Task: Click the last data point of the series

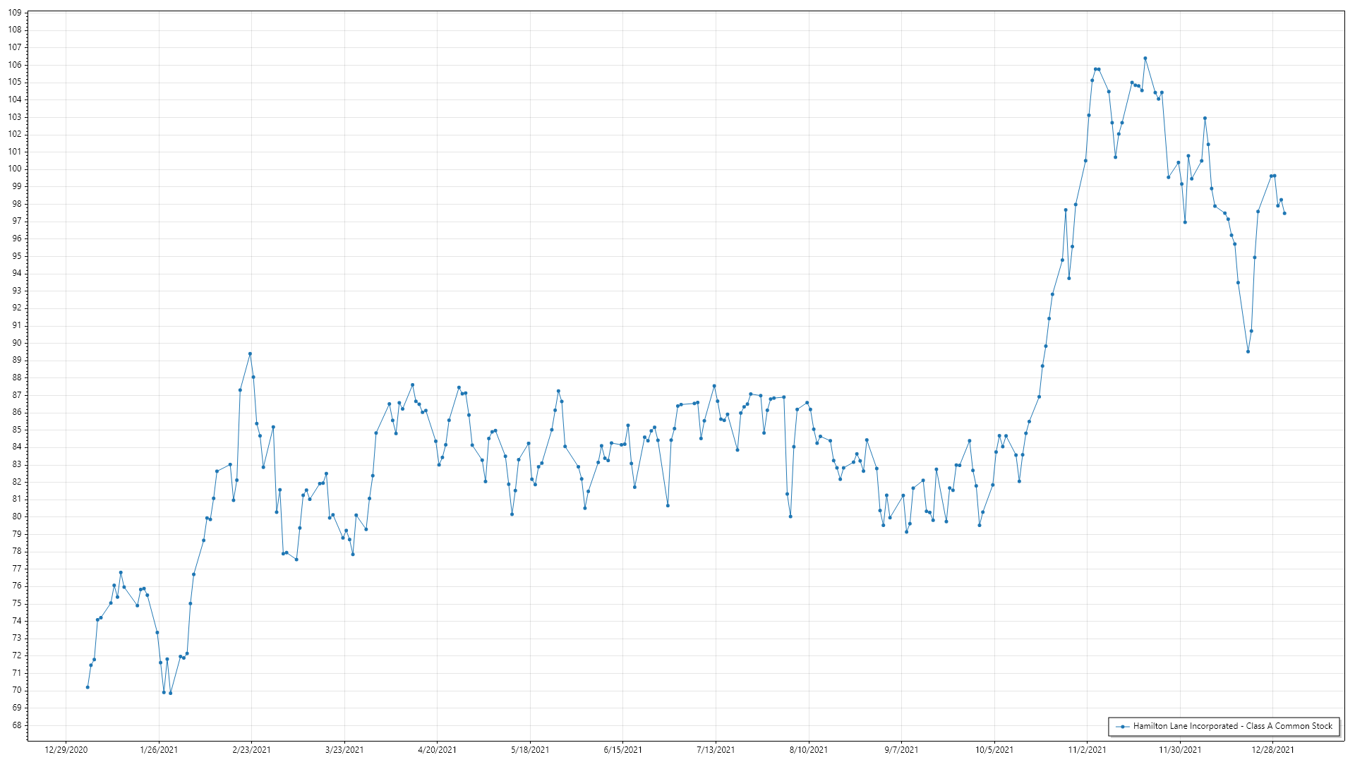Action: [x=1284, y=213]
